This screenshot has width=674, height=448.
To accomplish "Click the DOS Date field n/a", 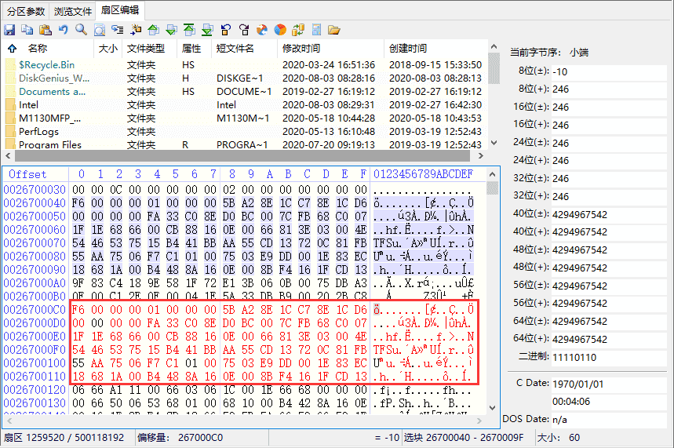I will click(x=609, y=420).
